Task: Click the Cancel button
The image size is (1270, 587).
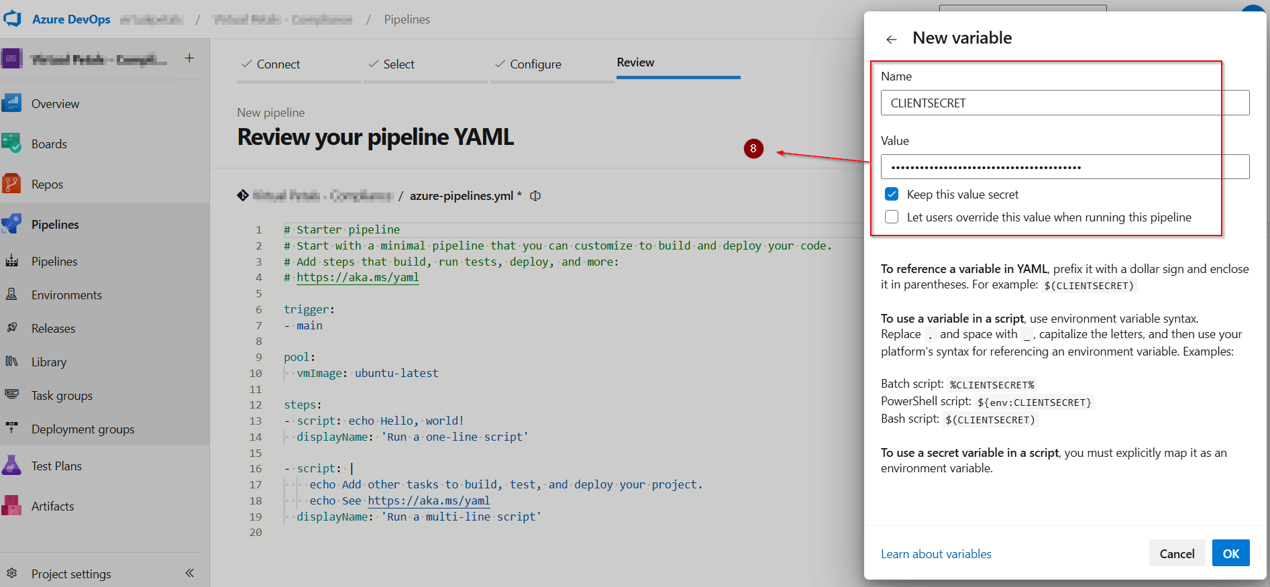Action: [1177, 553]
